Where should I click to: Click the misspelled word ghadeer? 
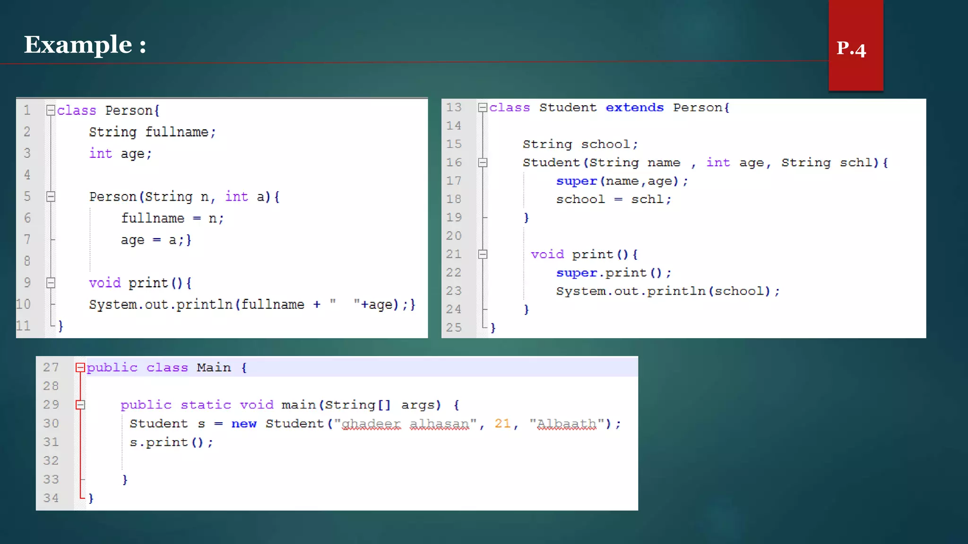click(371, 424)
